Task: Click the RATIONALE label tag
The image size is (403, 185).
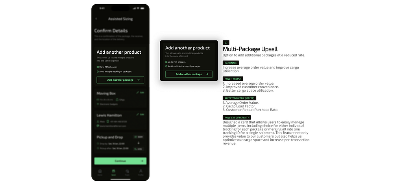Action: click(x=231, y=63)
